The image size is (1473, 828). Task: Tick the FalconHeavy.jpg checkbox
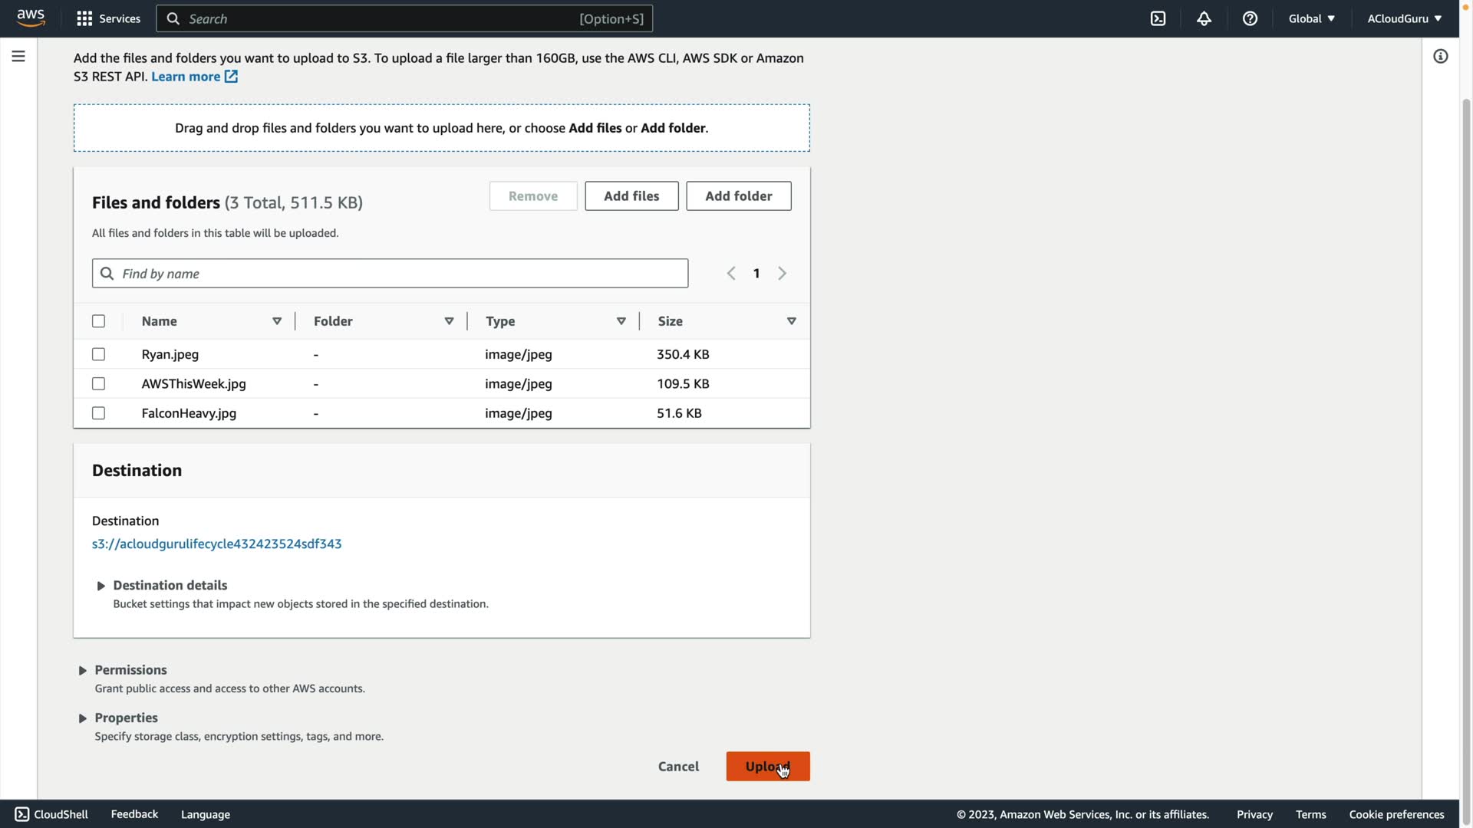pos(98,413)
